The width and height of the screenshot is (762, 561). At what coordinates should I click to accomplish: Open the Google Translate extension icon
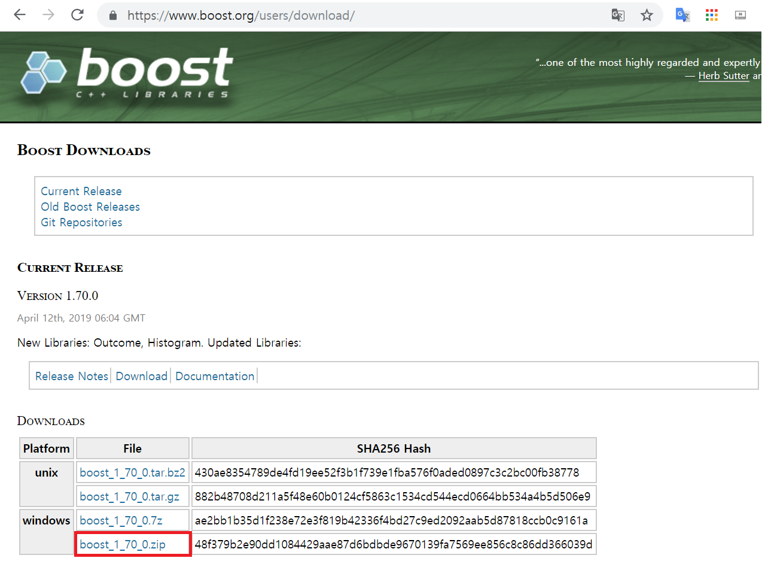[x=682, y=15]
